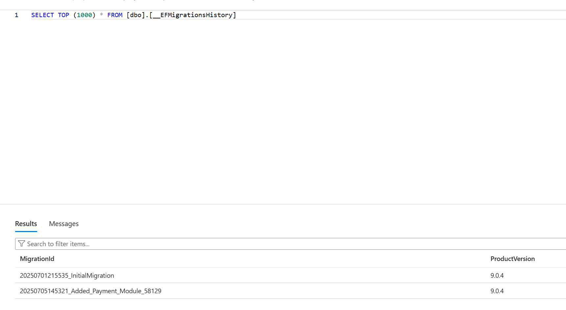Click the TOP keyword in the query
The height and width of the screenshot is (310, 566).
pyautogui.click(x=63, y=15)
